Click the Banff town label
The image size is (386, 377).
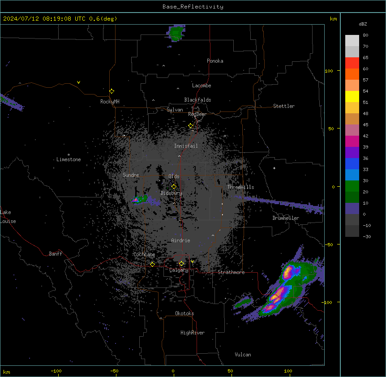point(56,254)
